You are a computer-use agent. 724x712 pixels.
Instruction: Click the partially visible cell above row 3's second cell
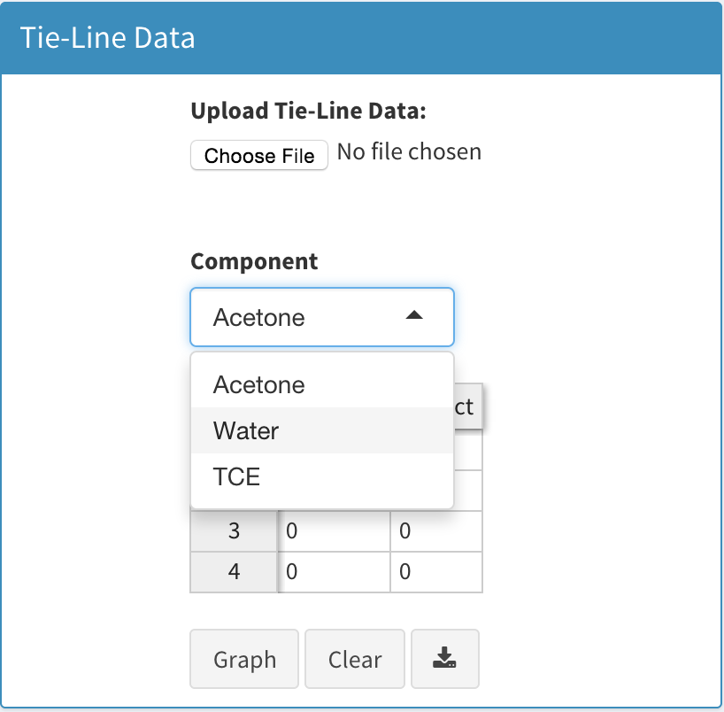468,490
